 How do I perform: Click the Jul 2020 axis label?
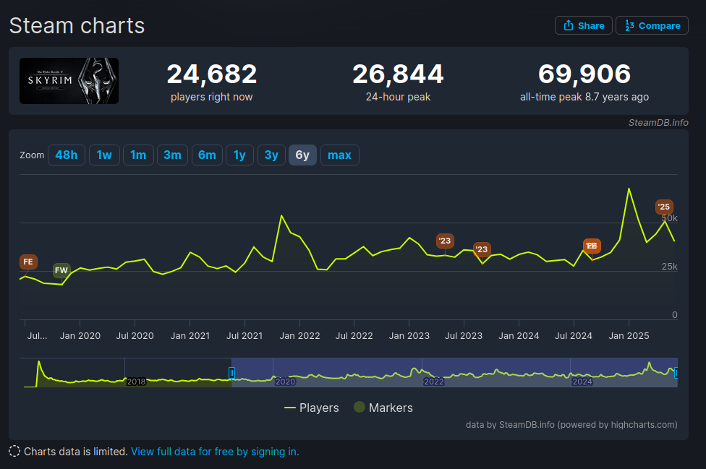coord(135,336)
